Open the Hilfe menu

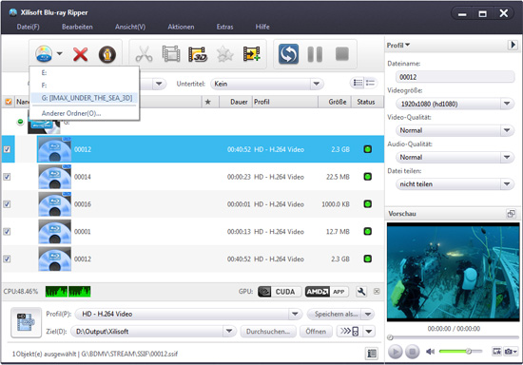262,27
